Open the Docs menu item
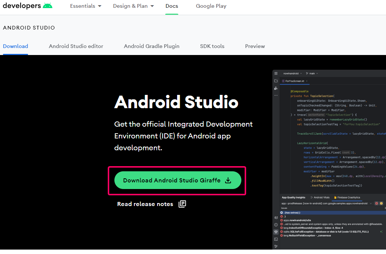 coord(172,6)
